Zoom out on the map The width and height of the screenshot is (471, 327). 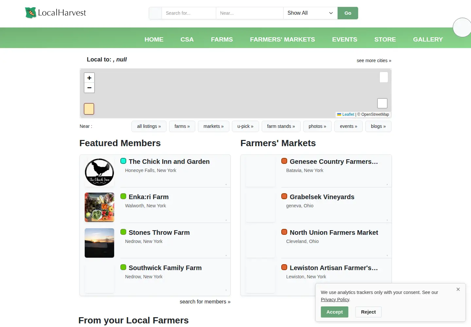89,88
